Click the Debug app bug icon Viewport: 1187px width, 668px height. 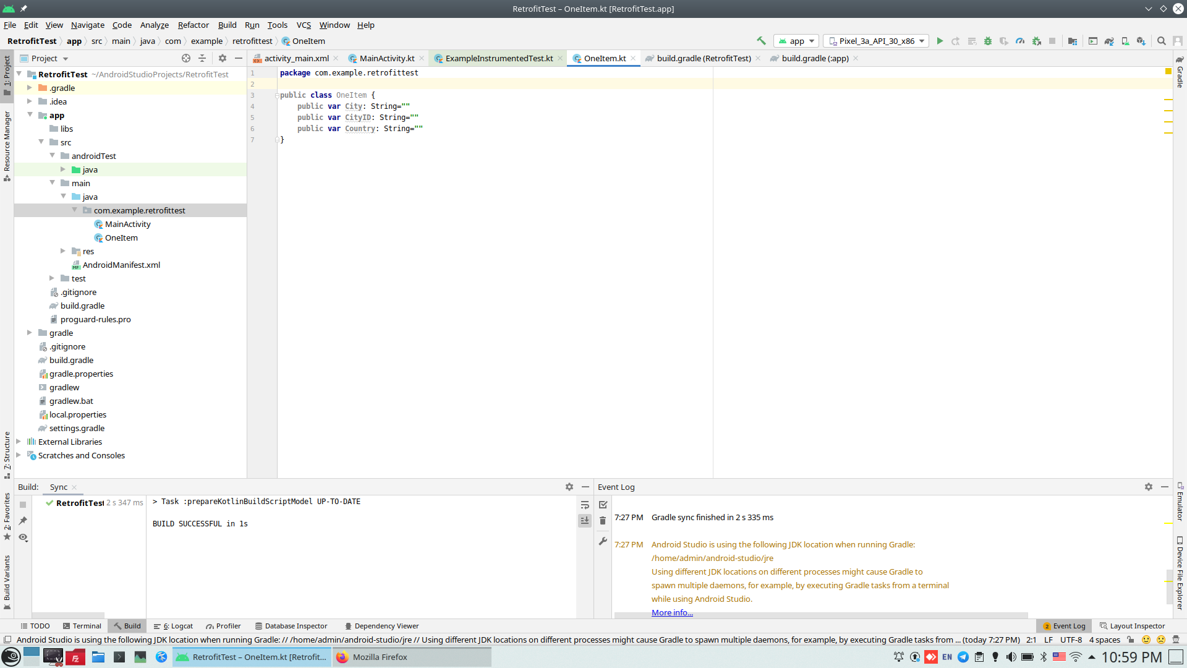988,41
